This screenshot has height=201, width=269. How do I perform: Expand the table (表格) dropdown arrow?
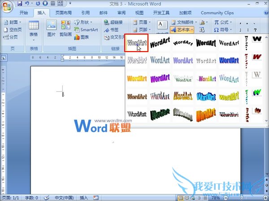click(34, 40)
